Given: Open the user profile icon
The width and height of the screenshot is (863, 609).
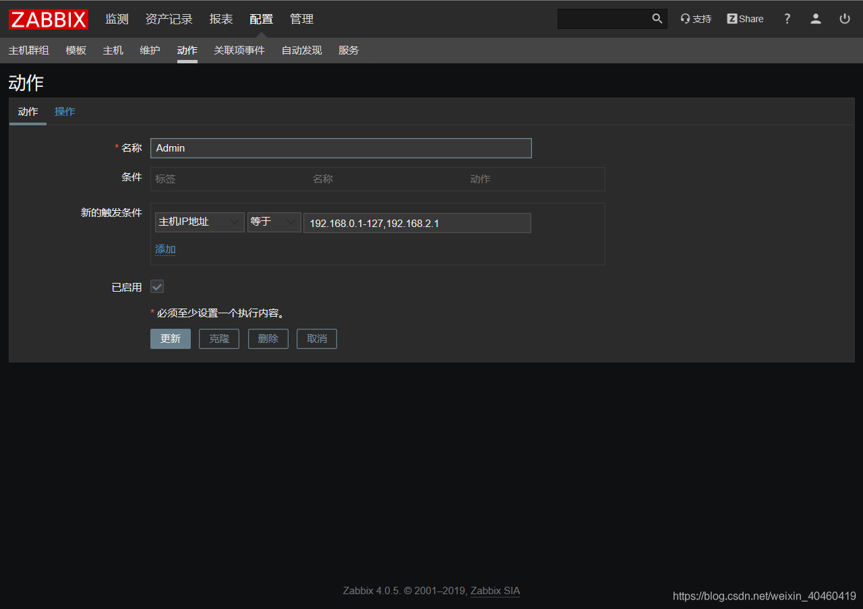Looking at the screenshot, I should (x=816, y=19).
